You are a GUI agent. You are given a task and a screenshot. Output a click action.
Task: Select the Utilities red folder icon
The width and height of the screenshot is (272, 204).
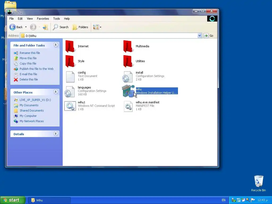point(128,61)
